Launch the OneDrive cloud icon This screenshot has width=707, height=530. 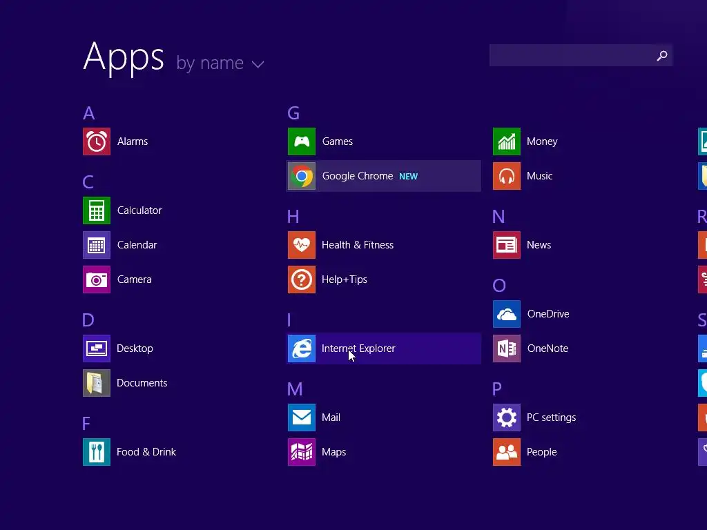507,314
